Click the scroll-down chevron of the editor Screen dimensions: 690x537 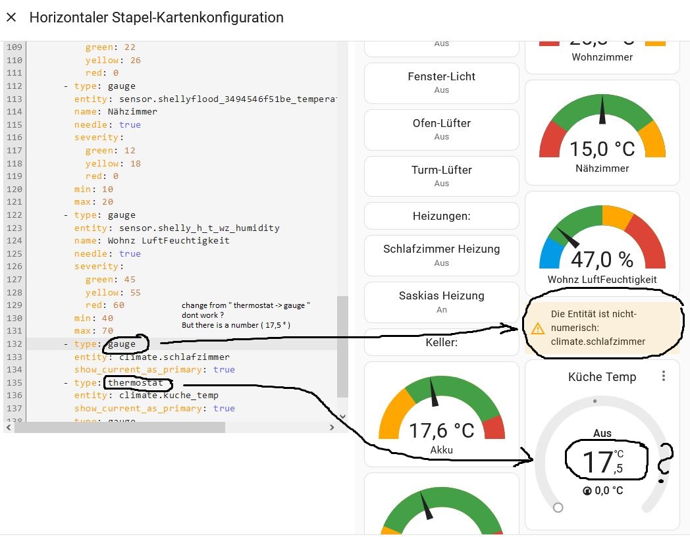343,416
